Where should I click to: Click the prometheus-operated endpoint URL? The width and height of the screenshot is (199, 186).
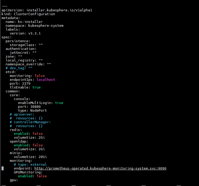[x=100, y=168]
